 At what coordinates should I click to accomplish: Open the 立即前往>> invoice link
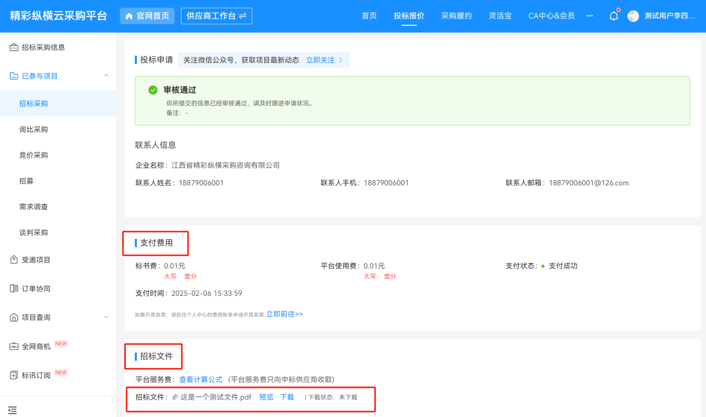coord(284,314)
